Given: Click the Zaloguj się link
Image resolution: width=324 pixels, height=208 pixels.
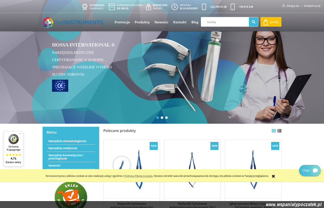Looking at the screenshot, I should [x=291, y=6].
